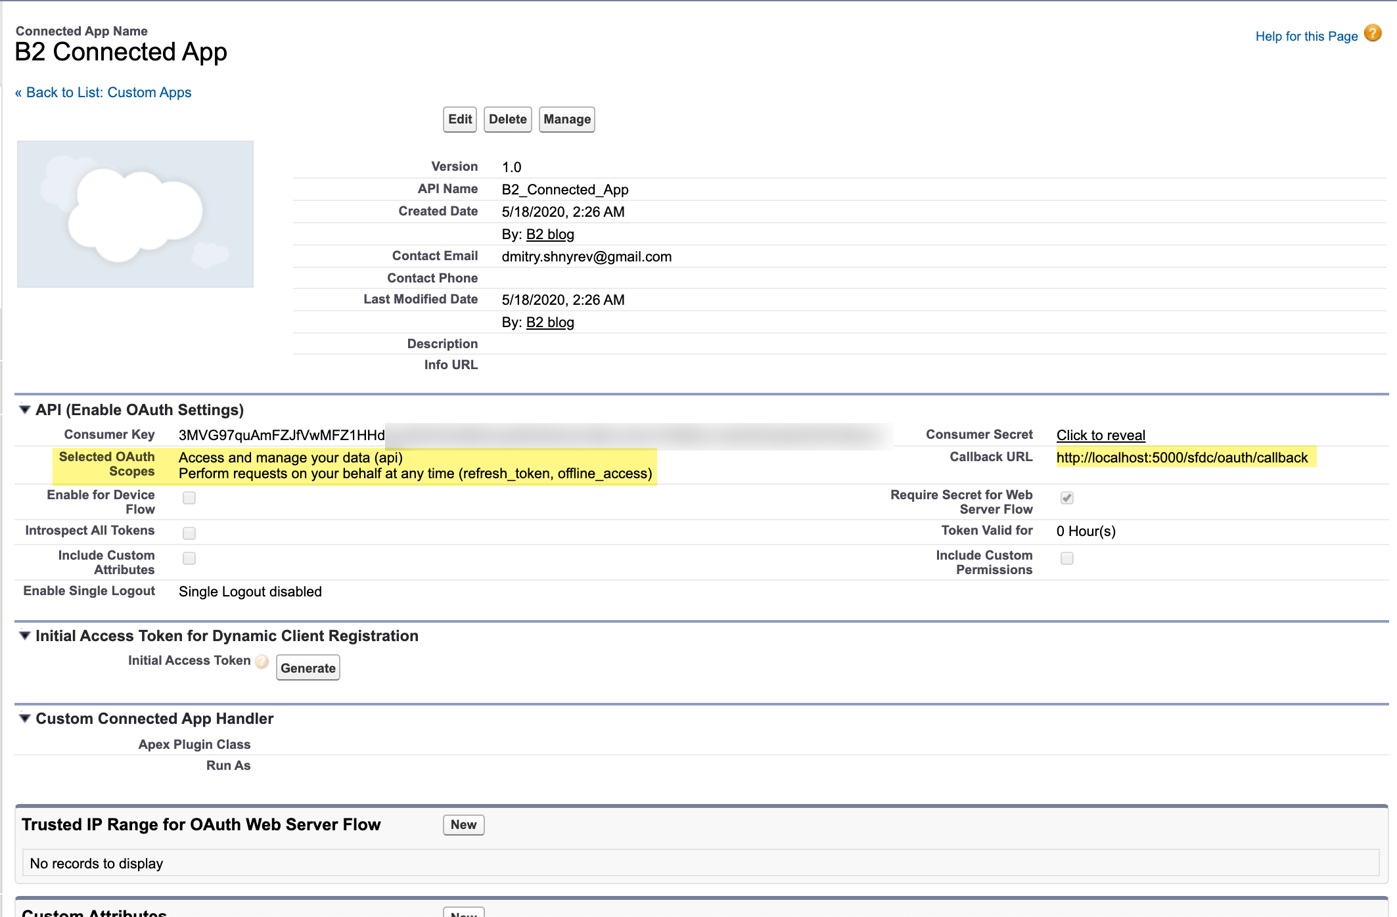This screenshot has width=1397, height=917.
Task: Collapse API (Enable OAuth Settings) section
Action: pos(25,410)
